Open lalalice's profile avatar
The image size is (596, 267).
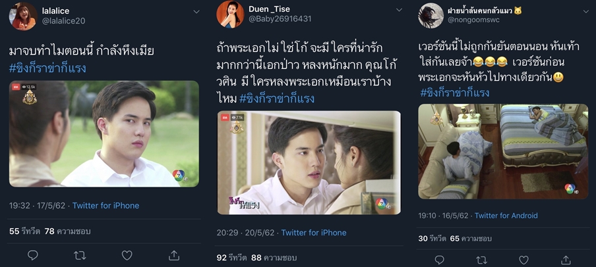point(23,16)
